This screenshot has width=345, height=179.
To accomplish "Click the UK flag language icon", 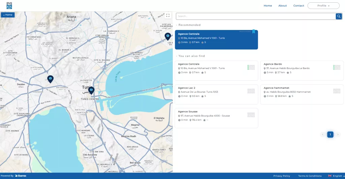I will 330,176.
